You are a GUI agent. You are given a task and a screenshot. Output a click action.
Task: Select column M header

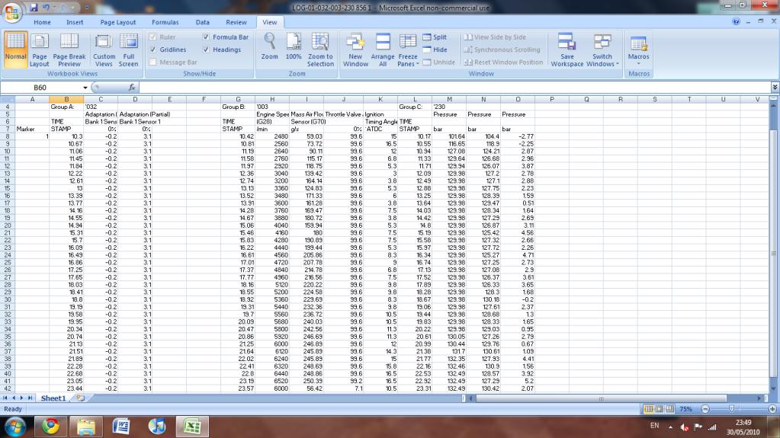click(449, 100)
